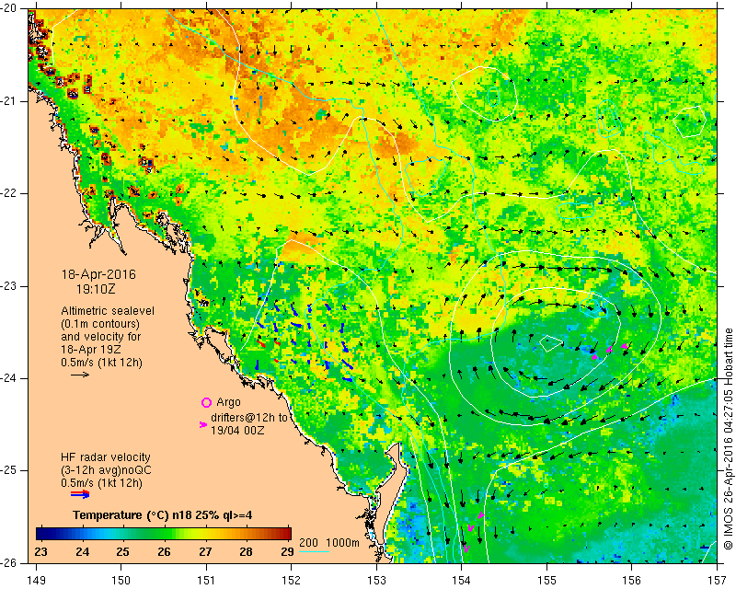This screenshot has width=736, height=589.
Task: Click the longitude axis label "157"
Action: pos(718,581)
